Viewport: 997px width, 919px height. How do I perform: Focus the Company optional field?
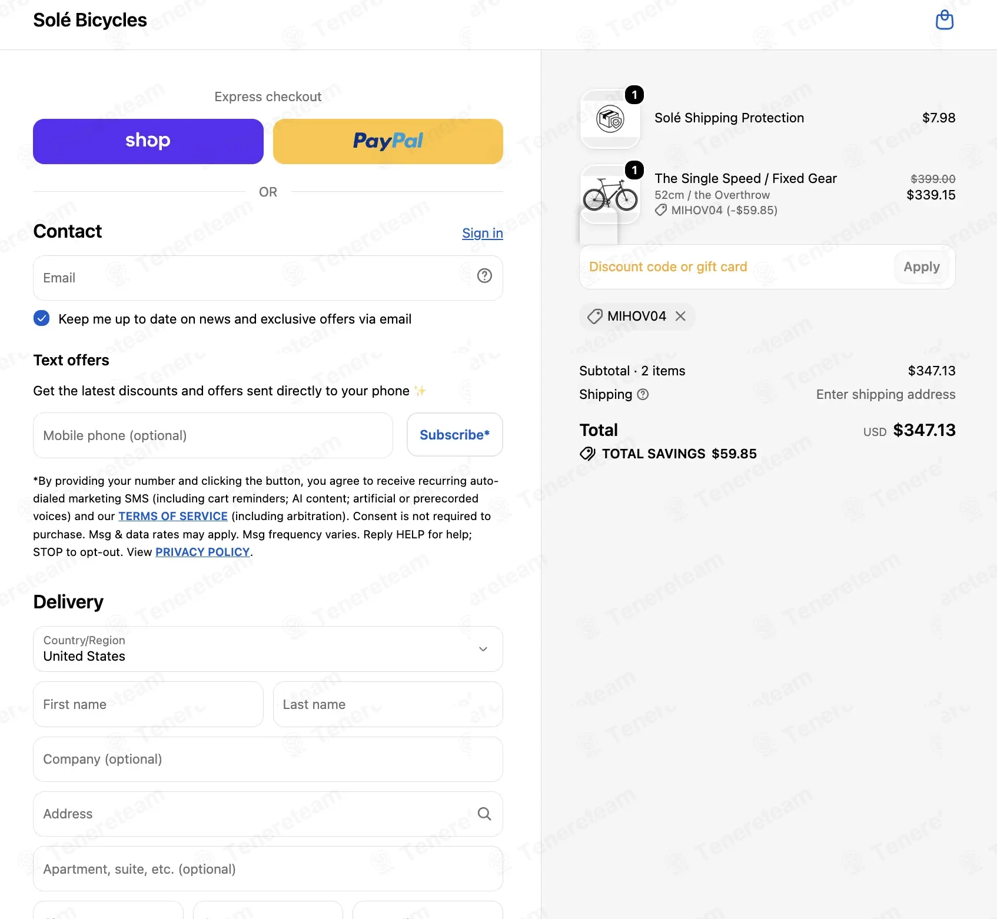click(268, 759)
